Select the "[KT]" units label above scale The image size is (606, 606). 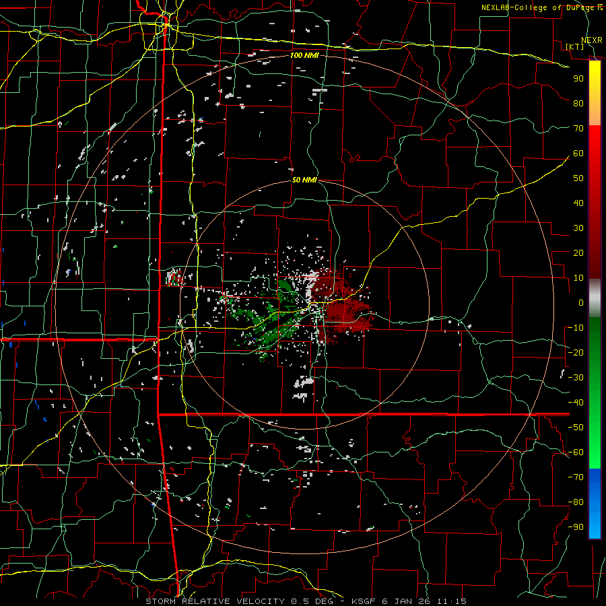575,46
